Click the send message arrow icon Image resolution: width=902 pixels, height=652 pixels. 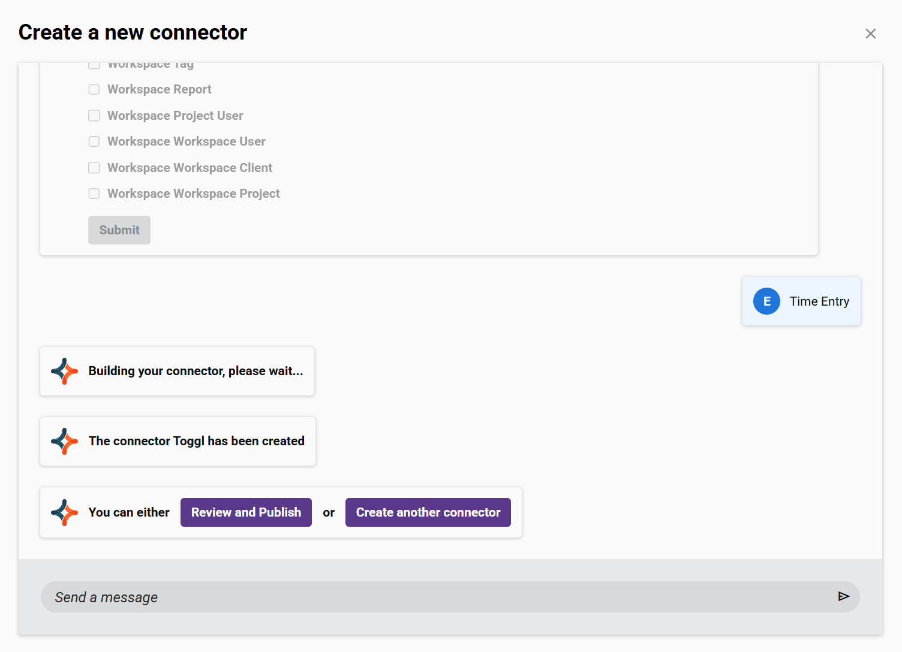(844, 596)
